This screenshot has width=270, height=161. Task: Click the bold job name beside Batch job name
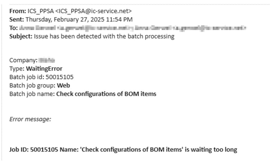(106, 94)
